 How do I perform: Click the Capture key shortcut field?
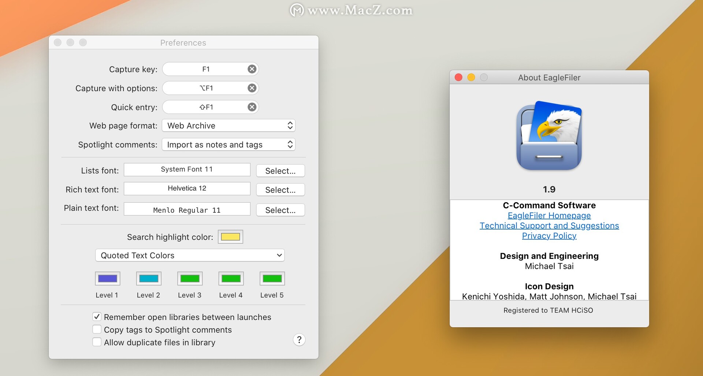211,69
